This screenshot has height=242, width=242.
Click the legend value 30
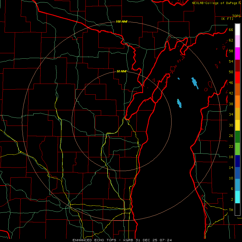pyautogui.click(x=231, y=125)
